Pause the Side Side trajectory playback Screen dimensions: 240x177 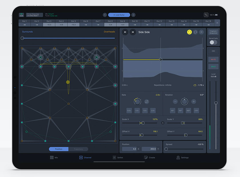click(125, 32)
